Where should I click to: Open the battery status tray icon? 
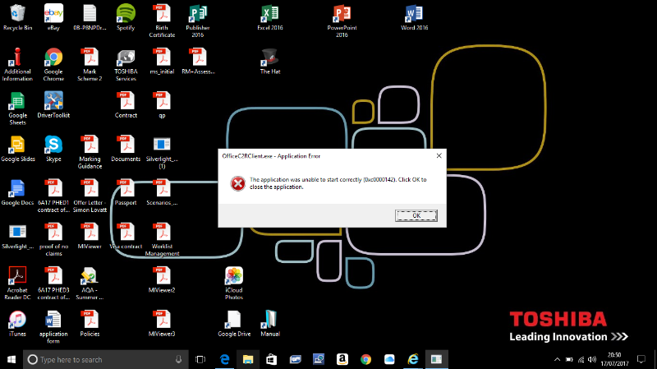[569, 359]
